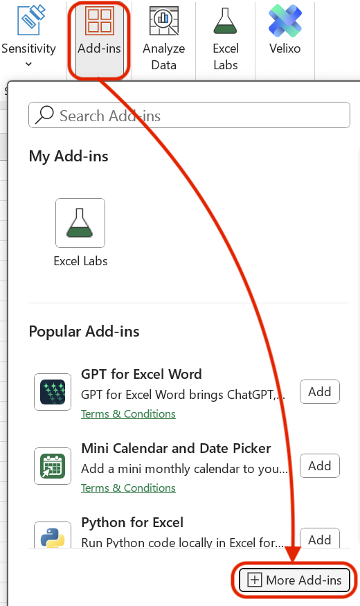Open the Add-ins ribbon button

click(x=99, y=39)
